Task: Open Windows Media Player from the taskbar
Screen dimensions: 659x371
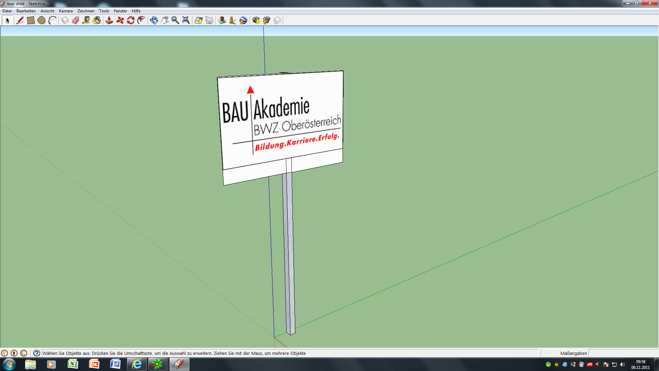Action: (51, 364)
